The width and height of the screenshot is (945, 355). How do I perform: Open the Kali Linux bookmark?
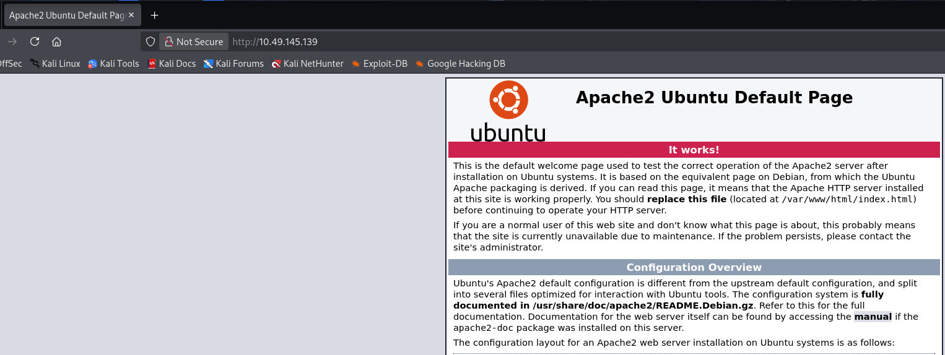click(55, 64)
